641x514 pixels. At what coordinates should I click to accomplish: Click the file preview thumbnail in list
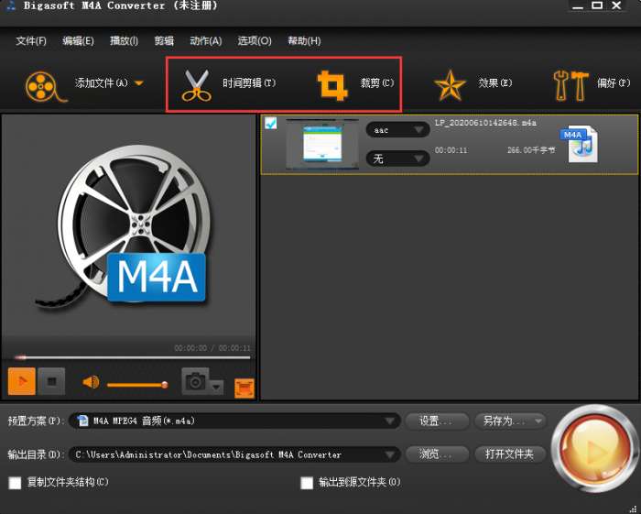click(322, 144)
